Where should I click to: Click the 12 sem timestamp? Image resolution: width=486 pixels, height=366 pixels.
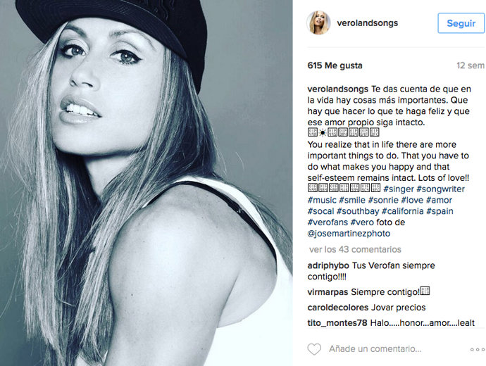click(471, 65)
